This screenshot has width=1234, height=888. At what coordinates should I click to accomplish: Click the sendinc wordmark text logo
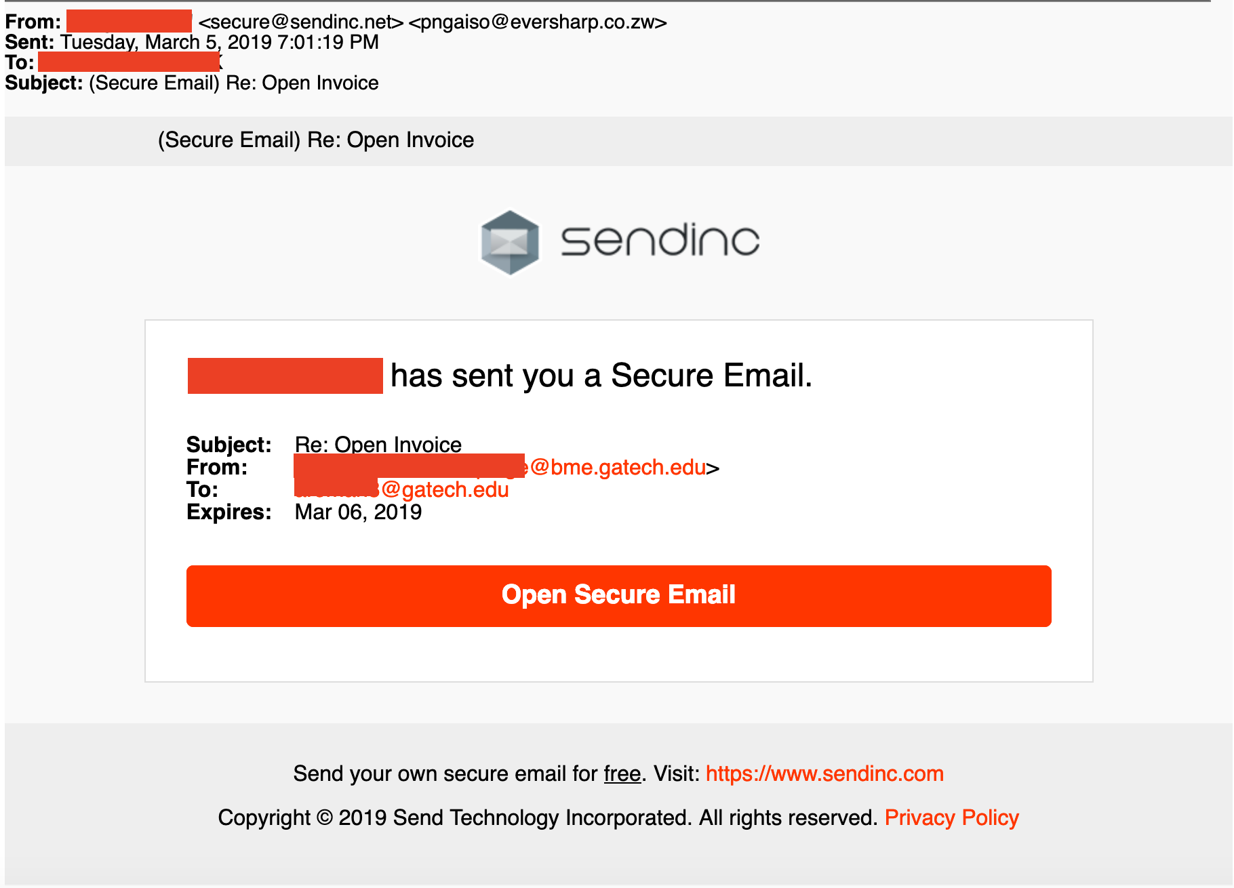660,240
